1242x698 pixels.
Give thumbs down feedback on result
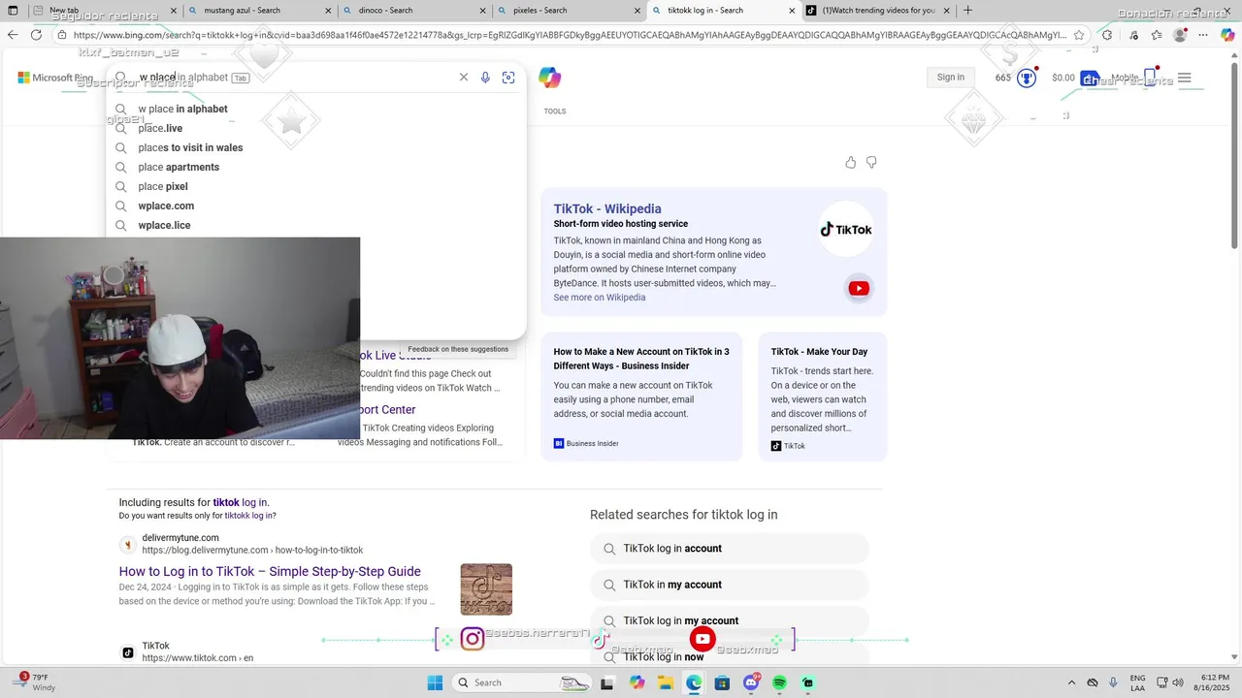871,162
